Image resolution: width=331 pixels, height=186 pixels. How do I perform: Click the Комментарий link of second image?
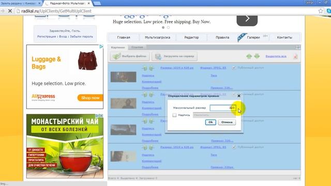[x=152, y=108]
